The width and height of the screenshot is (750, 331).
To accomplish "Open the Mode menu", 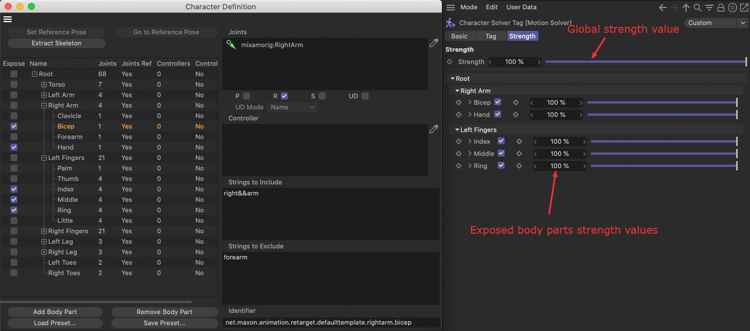I will tap(469, 8).
